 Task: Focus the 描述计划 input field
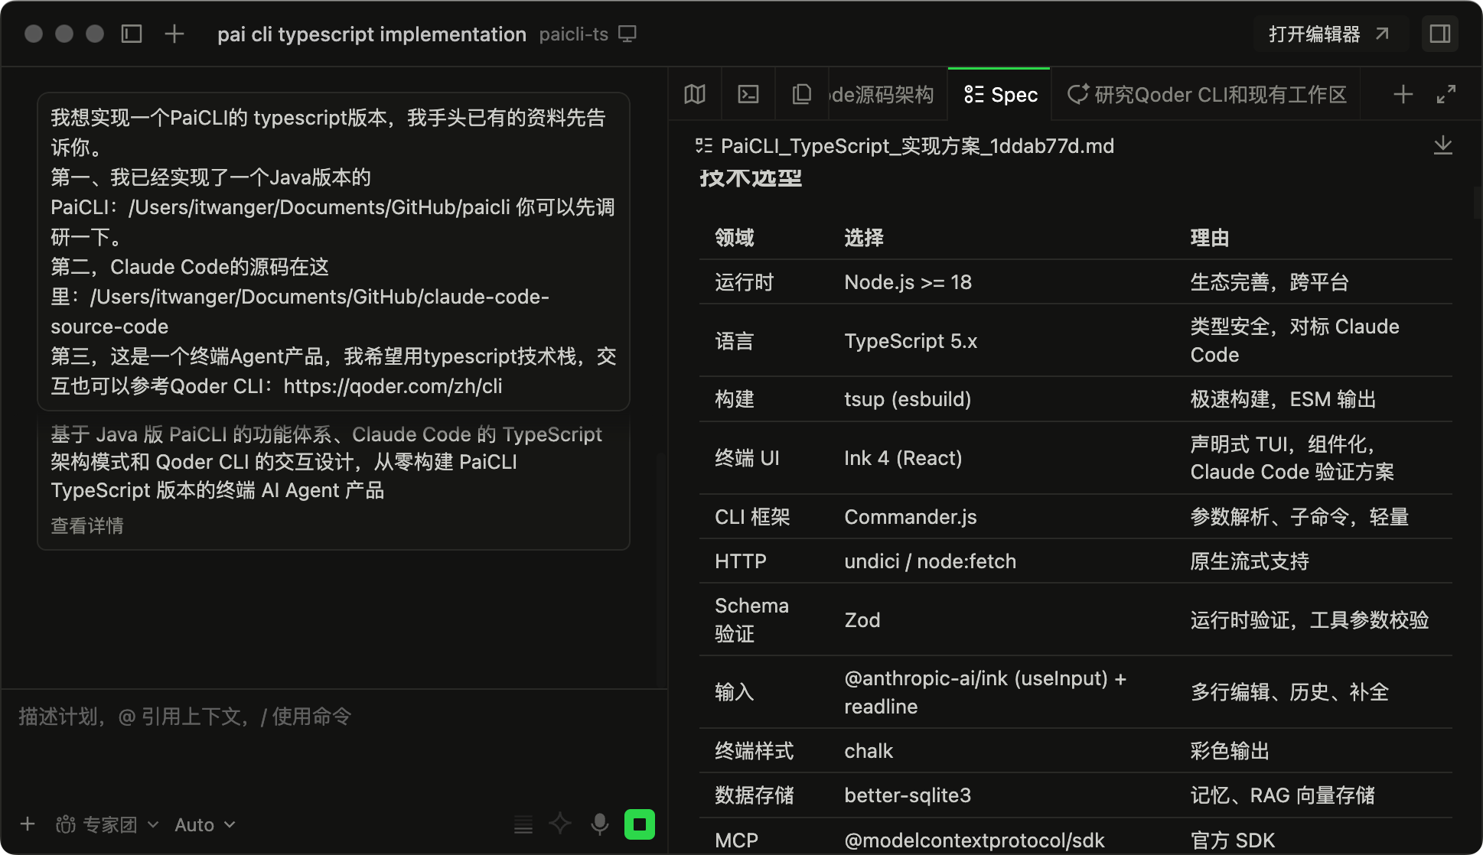coord(334,717)
